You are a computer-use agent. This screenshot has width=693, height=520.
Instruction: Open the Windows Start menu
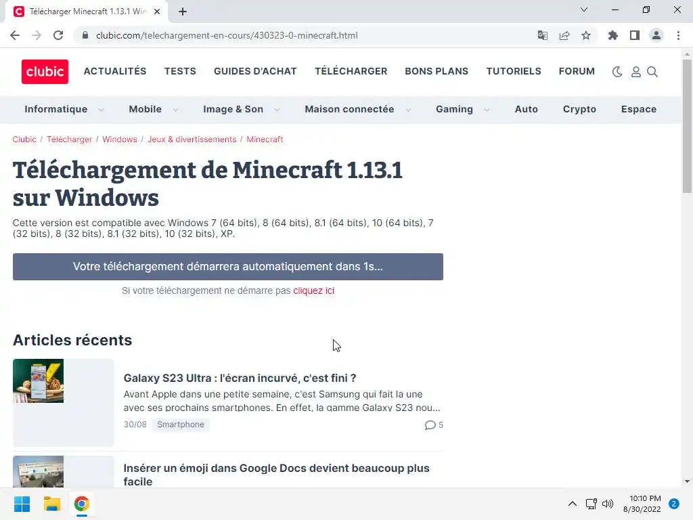click(x=22, y=504)
